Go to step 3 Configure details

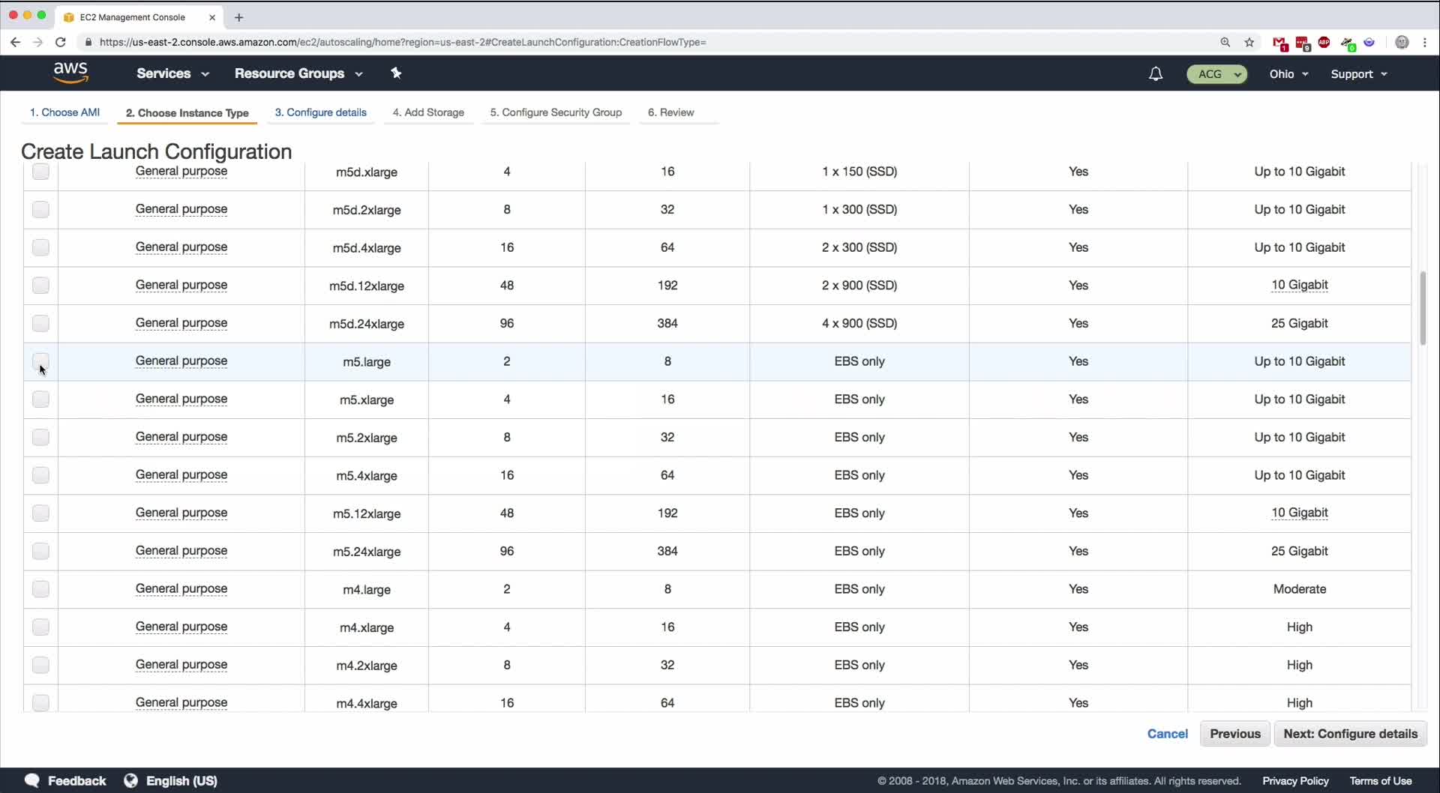[320, 112]
